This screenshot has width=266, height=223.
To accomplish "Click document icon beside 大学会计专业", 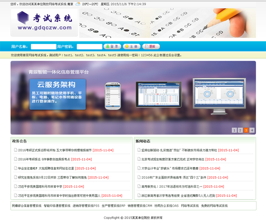I will [x=139, y=168].
